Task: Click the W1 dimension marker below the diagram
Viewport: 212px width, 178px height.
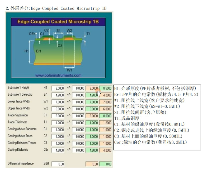Action: point(69,70)
